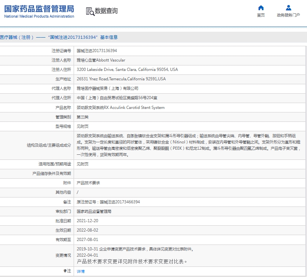
Task: Click the 国家药品监督管理局 logo
Action: pos(39,12)
